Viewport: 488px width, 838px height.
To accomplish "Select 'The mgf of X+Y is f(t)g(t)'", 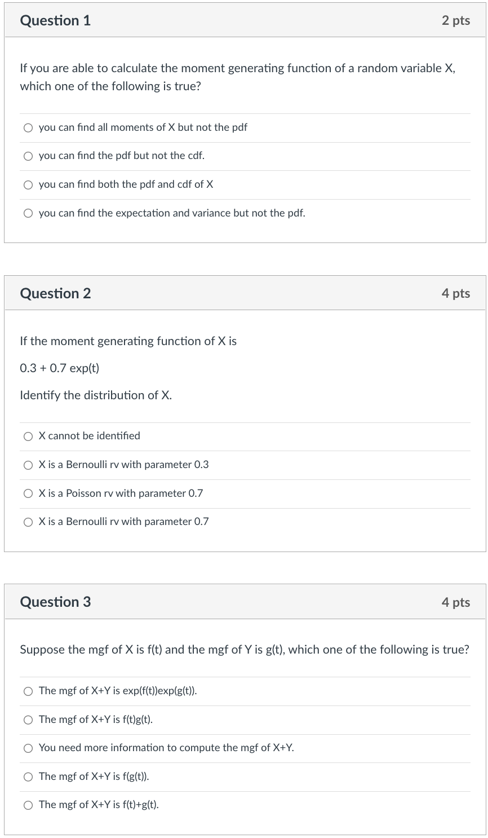I will [28, 719].
